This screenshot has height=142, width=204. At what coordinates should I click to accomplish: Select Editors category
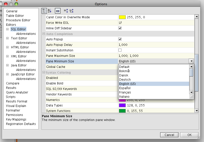pos(11,25)
